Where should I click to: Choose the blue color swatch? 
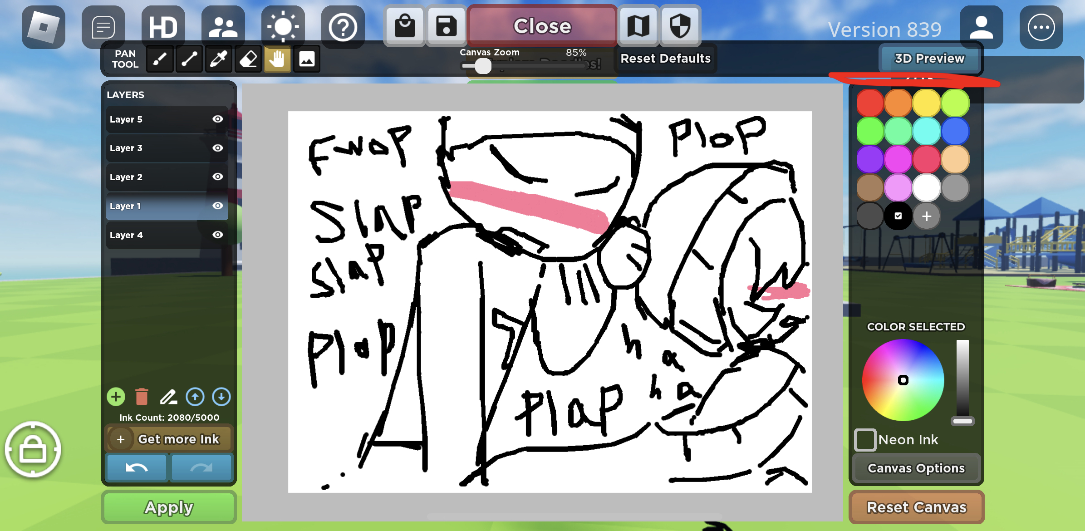tap(955, 131)
